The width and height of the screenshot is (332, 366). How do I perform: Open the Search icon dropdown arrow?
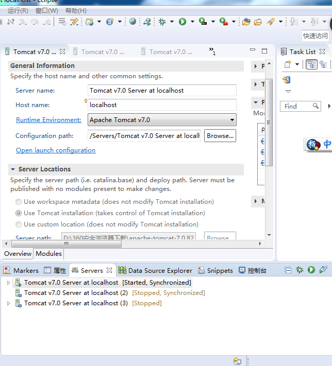click(x=280, y=22)
